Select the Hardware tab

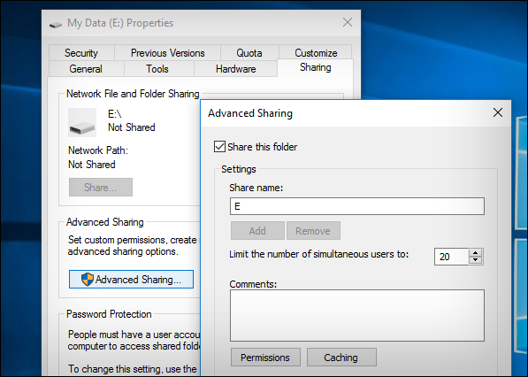236,69
